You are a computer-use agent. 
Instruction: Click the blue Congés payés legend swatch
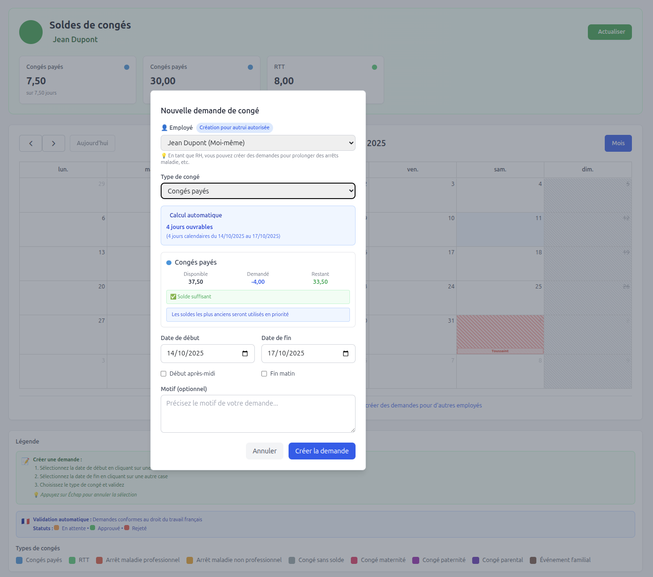[x=19, y=560]
